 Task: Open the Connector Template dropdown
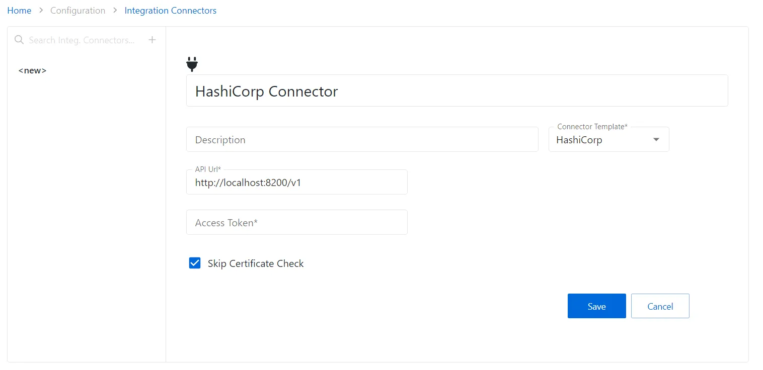point(608,139)
